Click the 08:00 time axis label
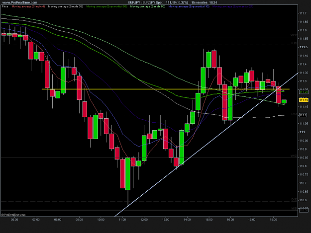 point(58,220)
